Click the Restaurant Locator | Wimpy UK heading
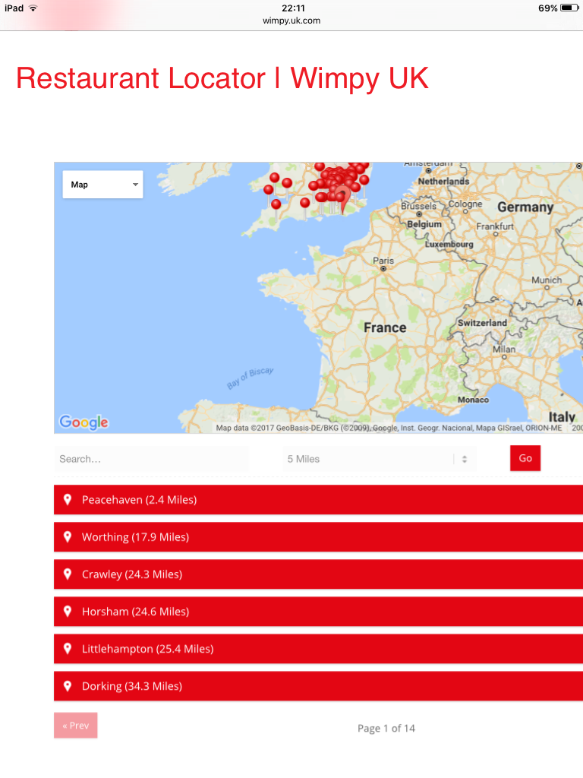This screenshot has height=778, width=583. (x=222, y=78)
